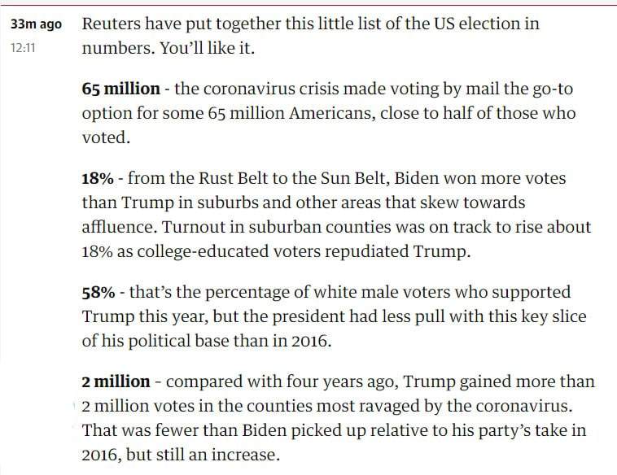Click the 12:11 post time label
Screen dimensions: 617x475
[23, 48]
